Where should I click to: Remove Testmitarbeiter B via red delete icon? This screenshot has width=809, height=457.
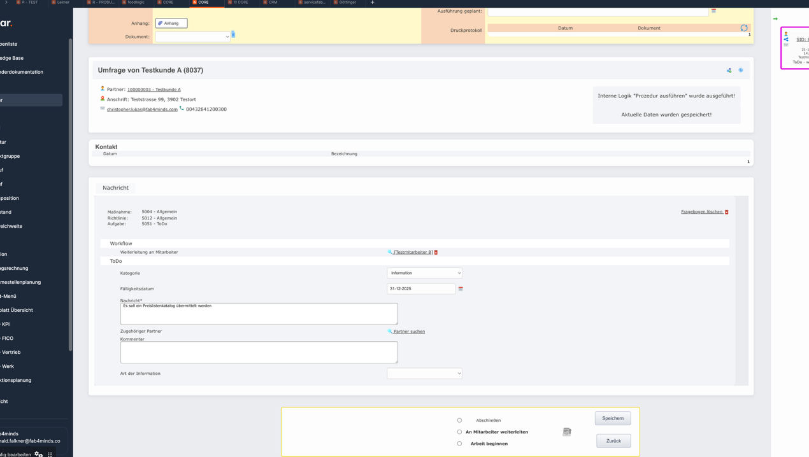click(436, 253)
